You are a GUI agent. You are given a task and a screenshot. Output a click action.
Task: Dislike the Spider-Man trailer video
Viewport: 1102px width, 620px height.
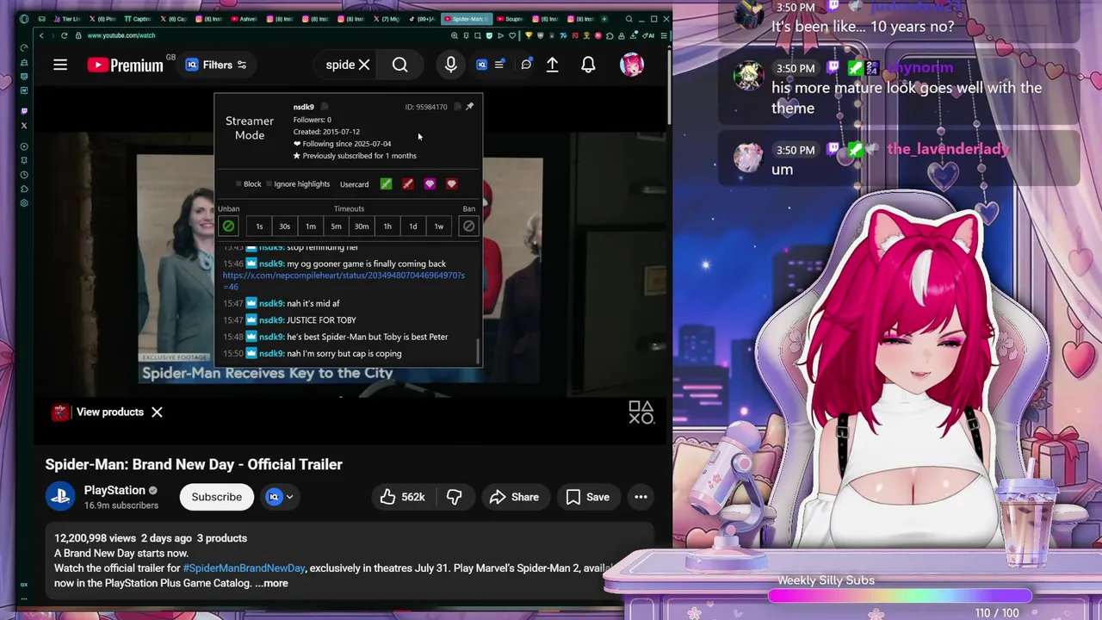pyautogui.click(x=454, y=497)
